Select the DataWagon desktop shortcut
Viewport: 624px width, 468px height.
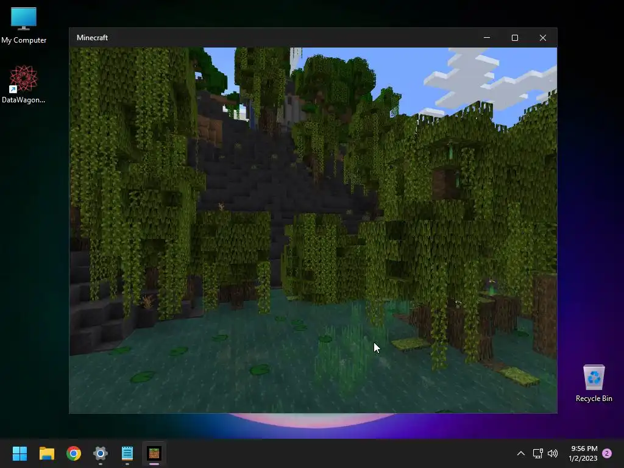24,84
